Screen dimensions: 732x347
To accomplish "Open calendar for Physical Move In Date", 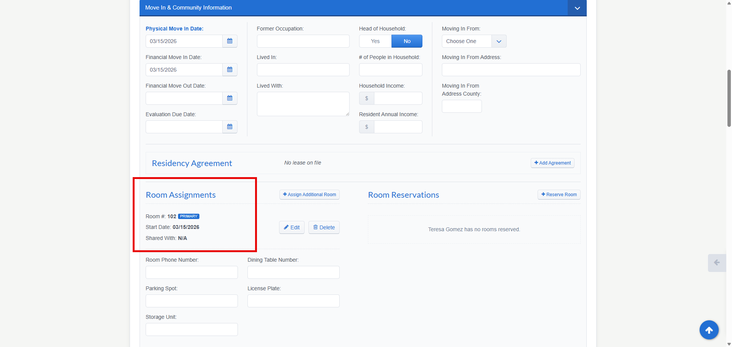I will tap(230, 41).
